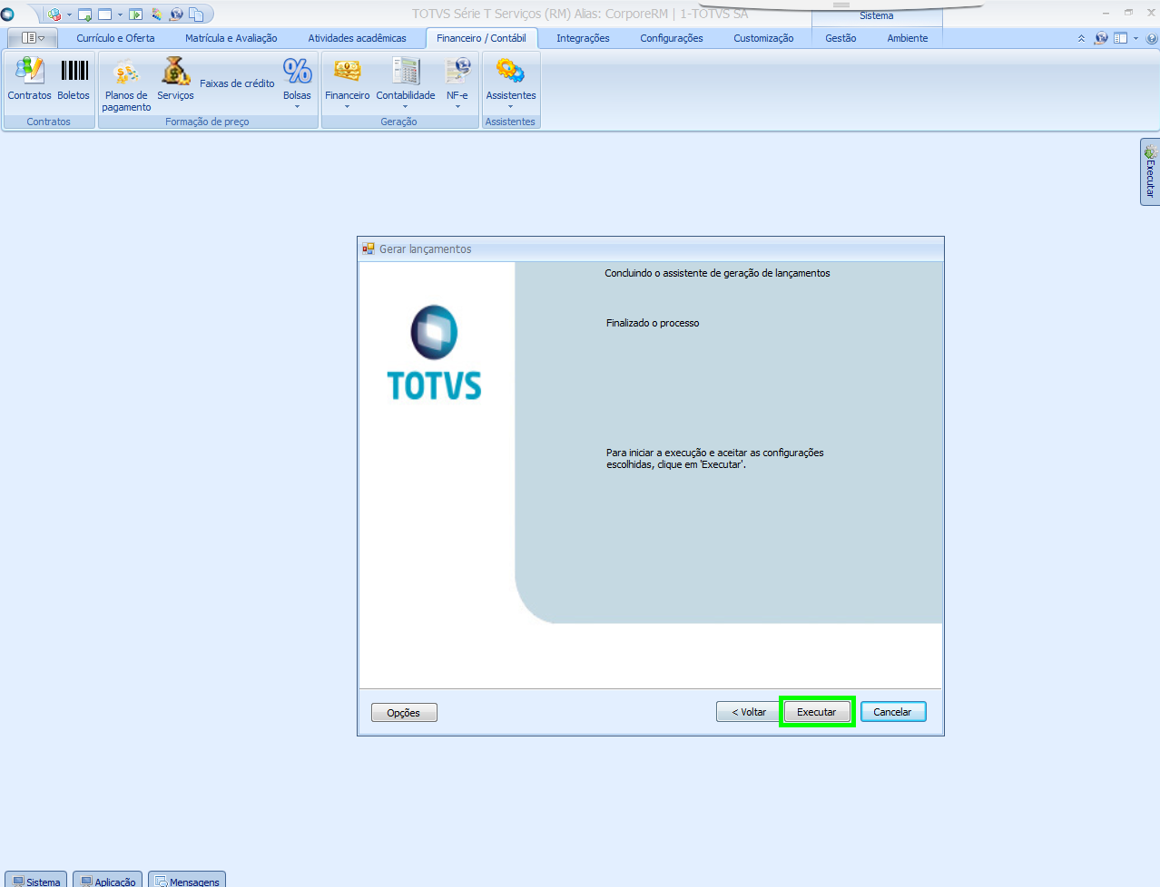This screenshot has height=887, width=1160.
Task: Open the Serviços money bag icon
Action: pyautogui.click(x=175, y=78)
